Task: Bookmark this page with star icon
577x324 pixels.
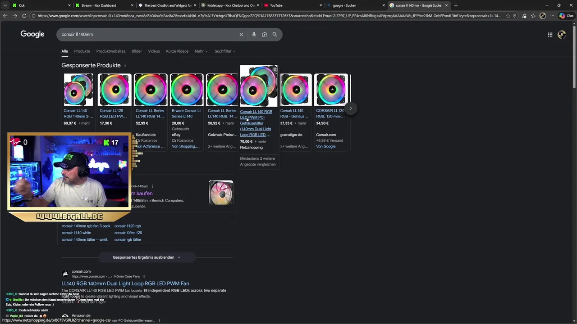Action: pyautogui.click(x=508, y=16)
